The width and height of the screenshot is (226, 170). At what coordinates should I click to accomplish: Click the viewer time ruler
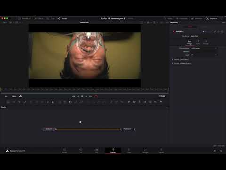coord(84,89)
